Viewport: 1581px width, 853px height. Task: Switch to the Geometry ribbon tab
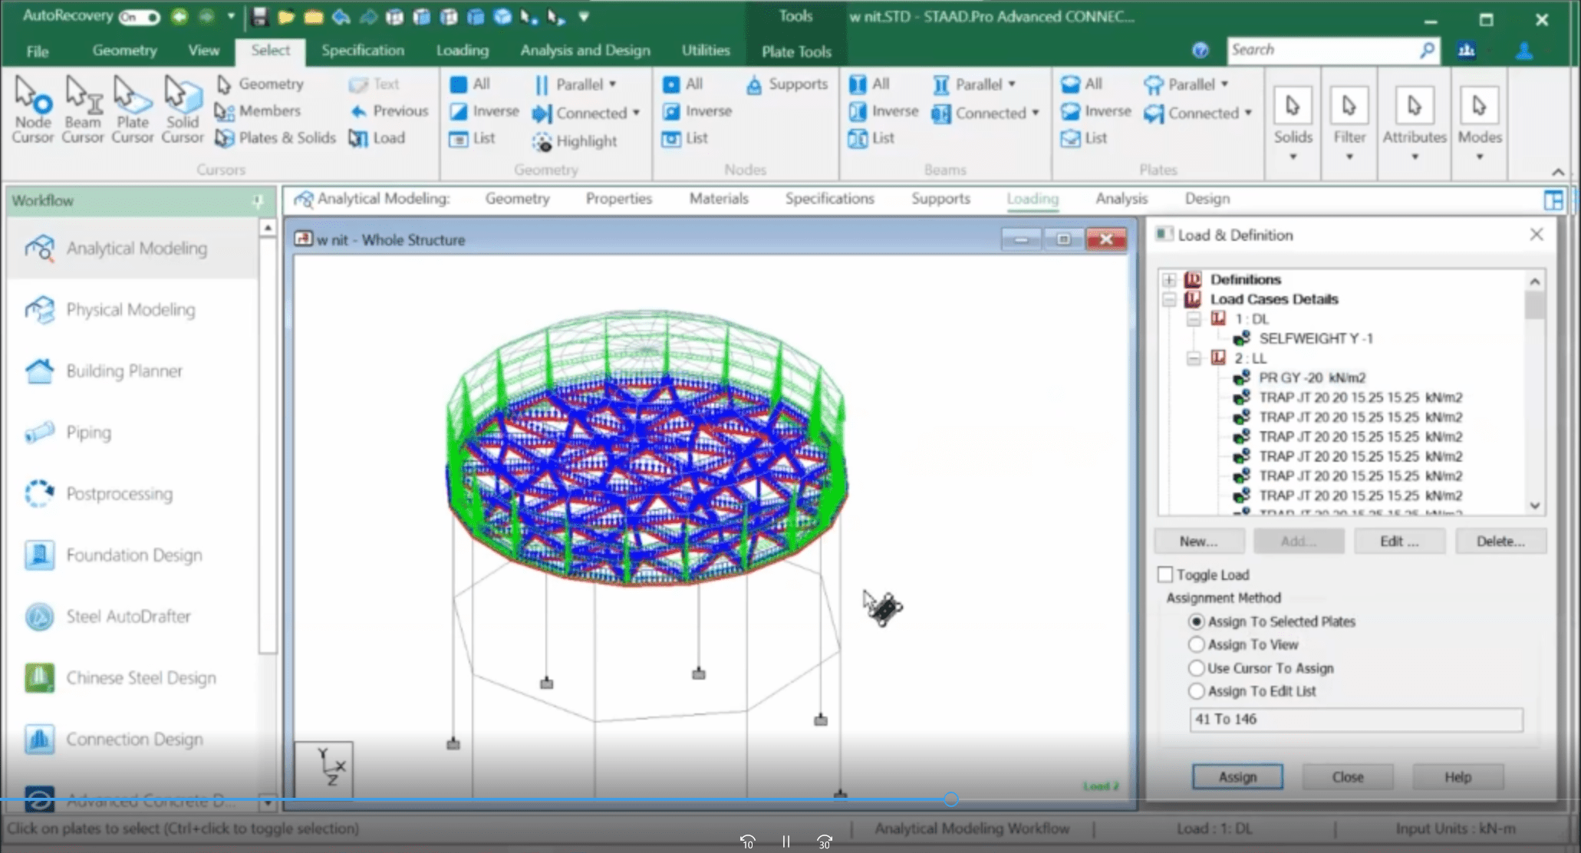124,51
